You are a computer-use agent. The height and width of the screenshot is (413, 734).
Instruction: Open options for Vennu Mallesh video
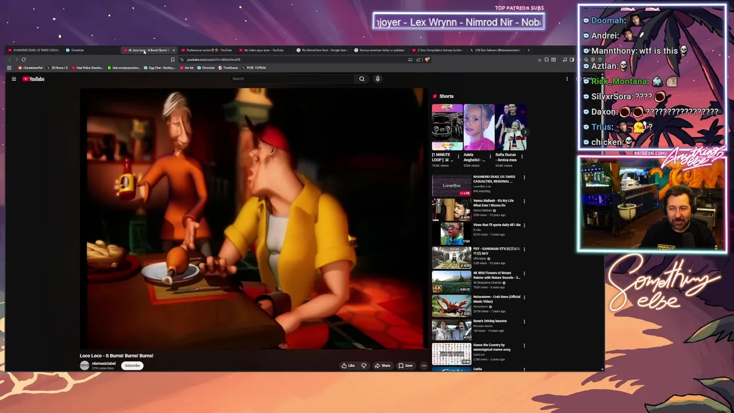click(524, 202)
